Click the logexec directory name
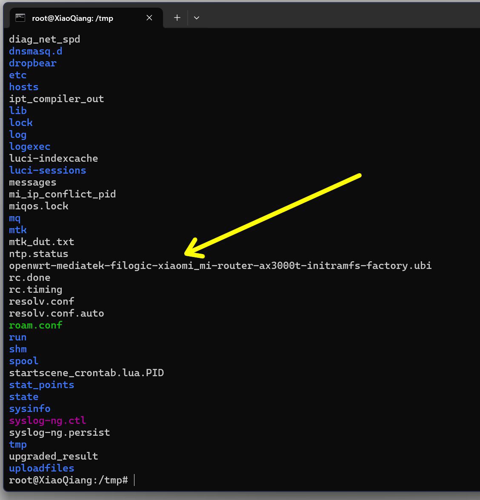480x500 pixels. (30, 147)
